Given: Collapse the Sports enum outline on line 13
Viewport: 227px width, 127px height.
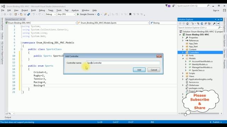Looking at the screenshot, I should (x=21, y=66).
